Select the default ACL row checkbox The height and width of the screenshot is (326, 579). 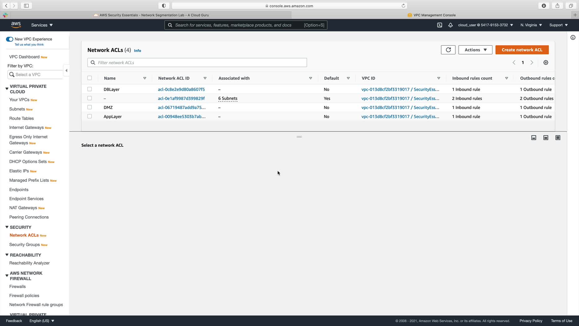point(90,98)
